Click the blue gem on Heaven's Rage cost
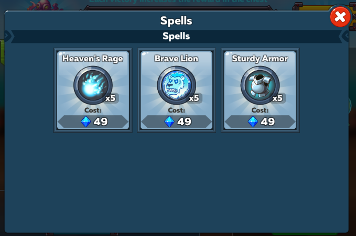 (x=86, y=122)
